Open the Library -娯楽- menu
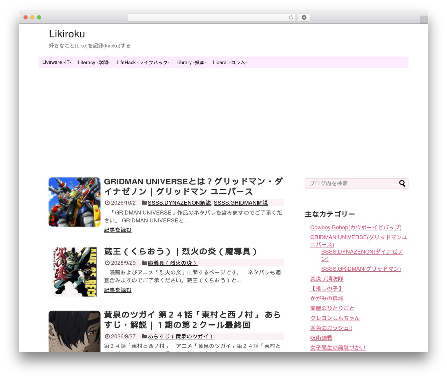The height and width of the screenshot is (379, 447). click(x=191, y=63)
